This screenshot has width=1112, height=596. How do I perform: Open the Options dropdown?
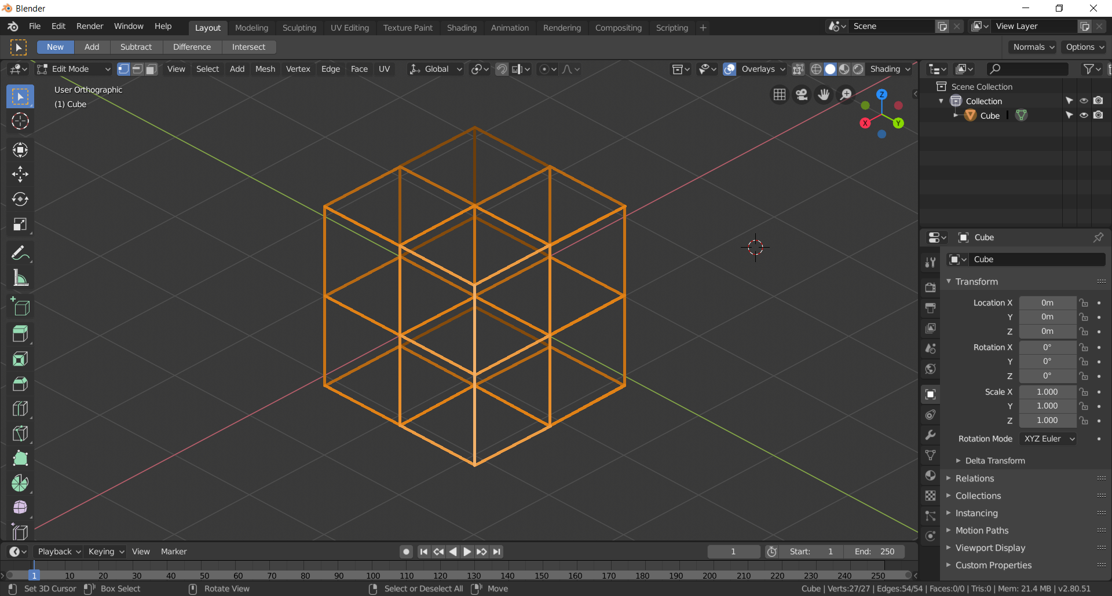[1084, 47]
